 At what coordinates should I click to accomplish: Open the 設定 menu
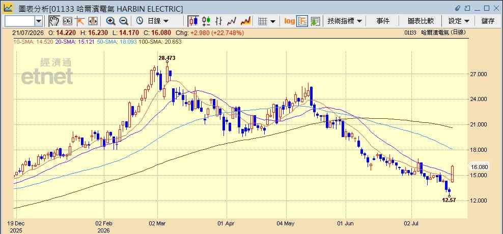459,21
